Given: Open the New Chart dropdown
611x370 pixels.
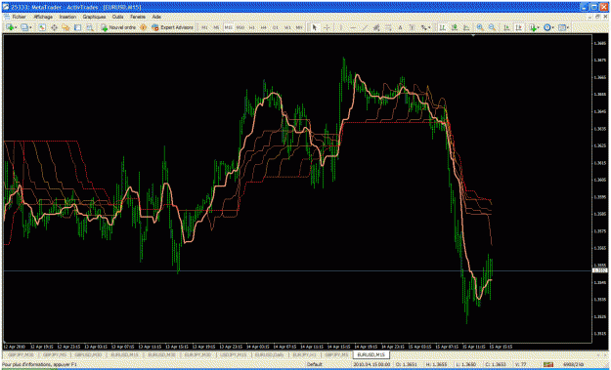Looking at the screenshot, I should tap(11, 27).
